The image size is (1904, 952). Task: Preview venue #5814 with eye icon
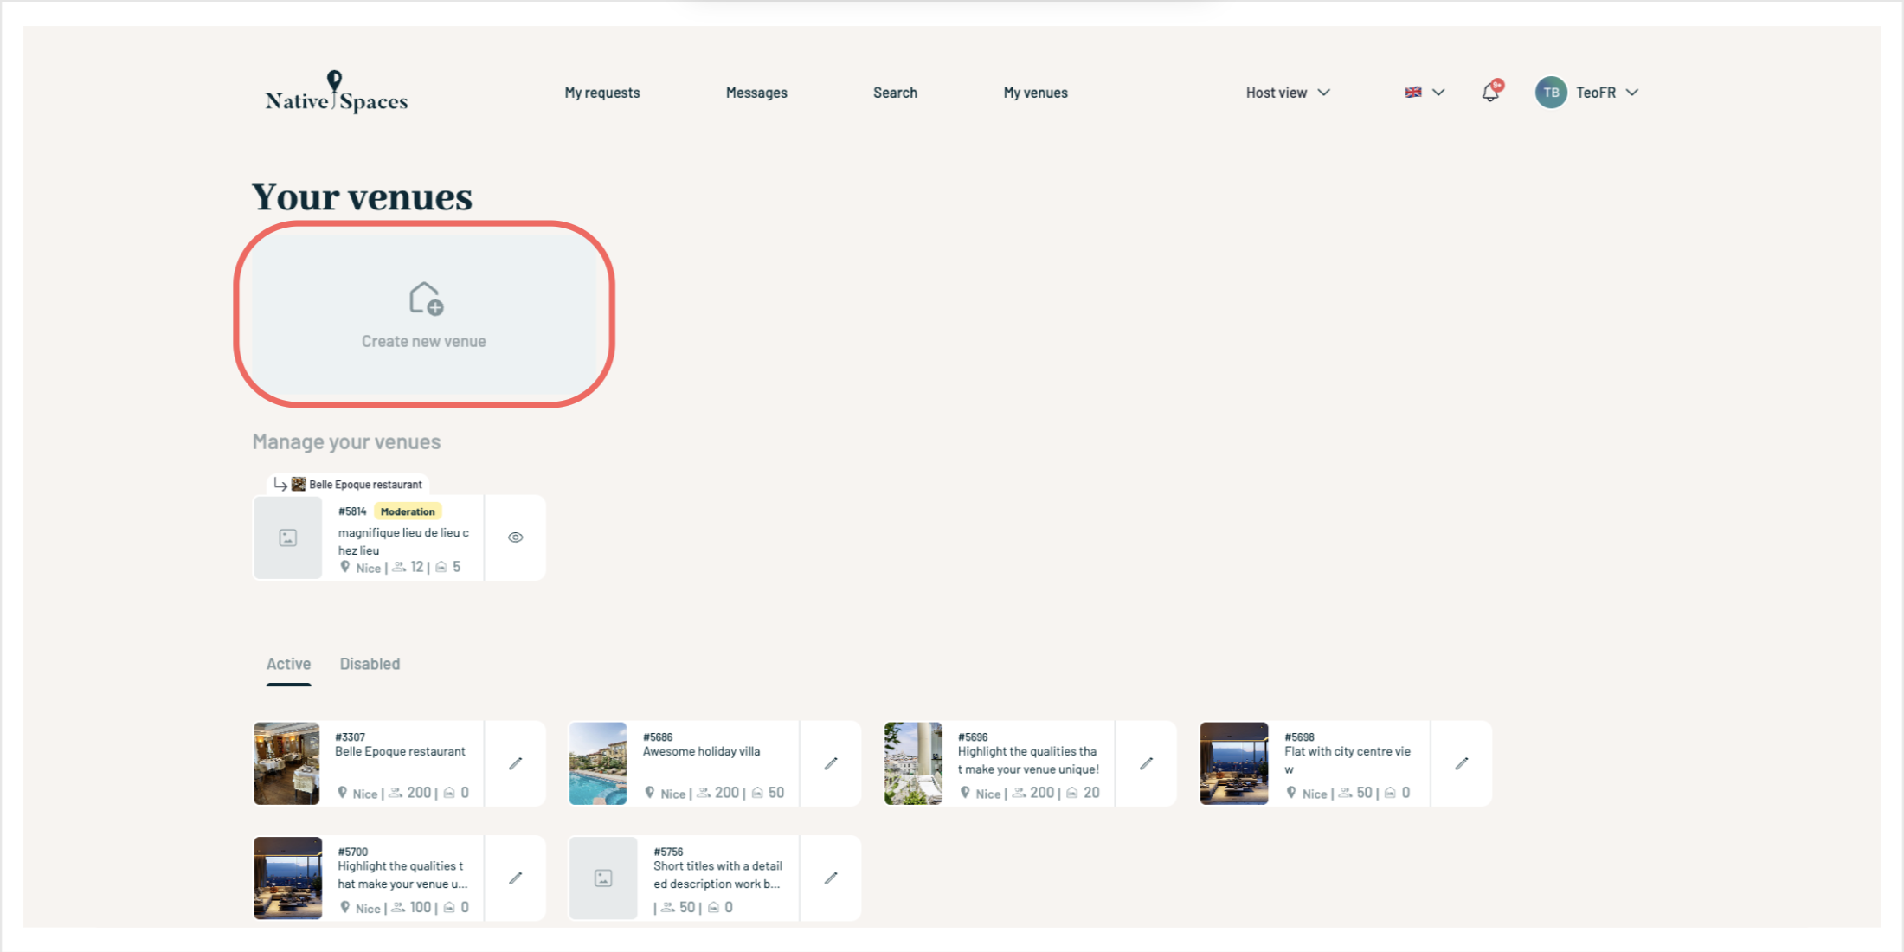516,537
